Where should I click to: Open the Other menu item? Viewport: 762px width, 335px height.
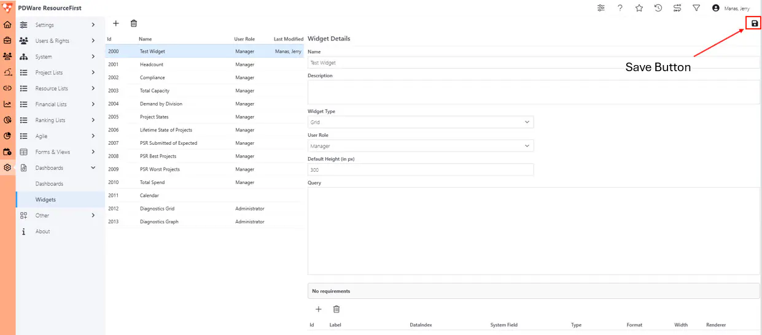[60, 215]
